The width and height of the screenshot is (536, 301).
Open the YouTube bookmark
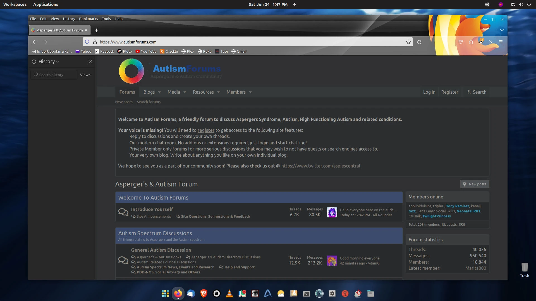coord(146,51)
